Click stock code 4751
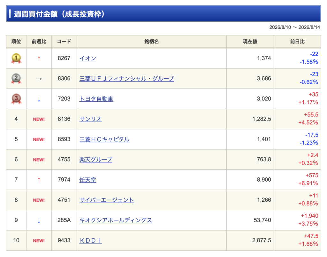327x257 pixels. tap(64, 200)
